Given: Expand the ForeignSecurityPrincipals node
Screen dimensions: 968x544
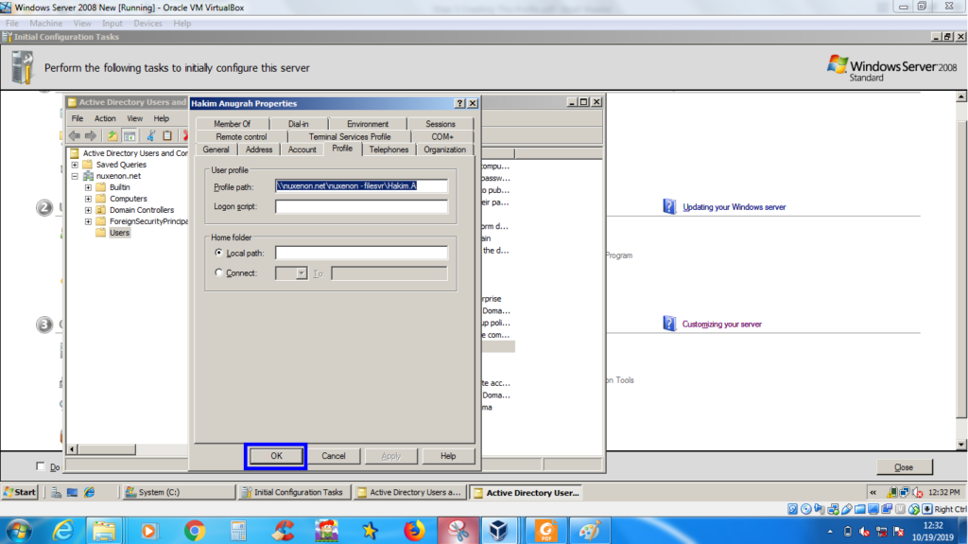Looking at the screenshot, I should pyautogui.click(x=88, y=220).
